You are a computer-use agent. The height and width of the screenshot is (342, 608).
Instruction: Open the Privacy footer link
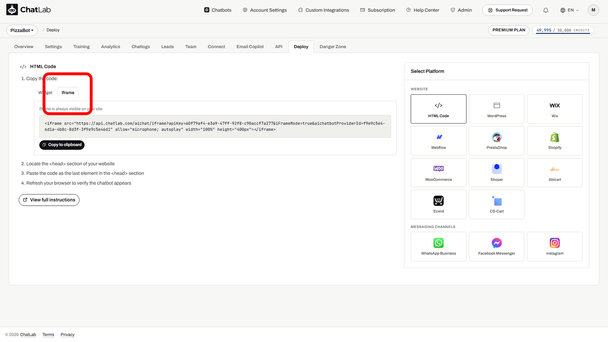tap(67, 335)
